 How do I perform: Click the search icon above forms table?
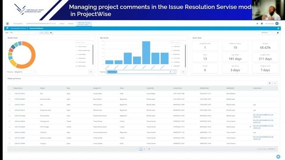[270, 83]
